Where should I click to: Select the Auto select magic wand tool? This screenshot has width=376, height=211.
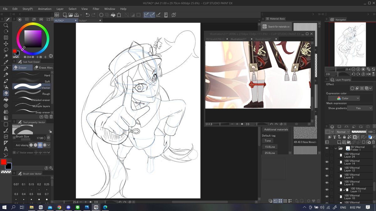pos(6,56)
